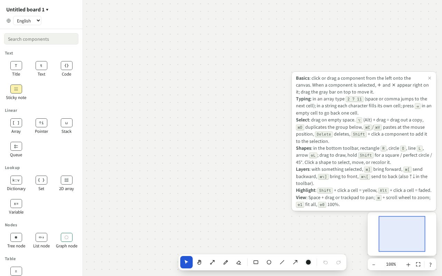Reset zoom via the 100% label
The width and height of the screenshot is (442, 276).
pos(391,264)
